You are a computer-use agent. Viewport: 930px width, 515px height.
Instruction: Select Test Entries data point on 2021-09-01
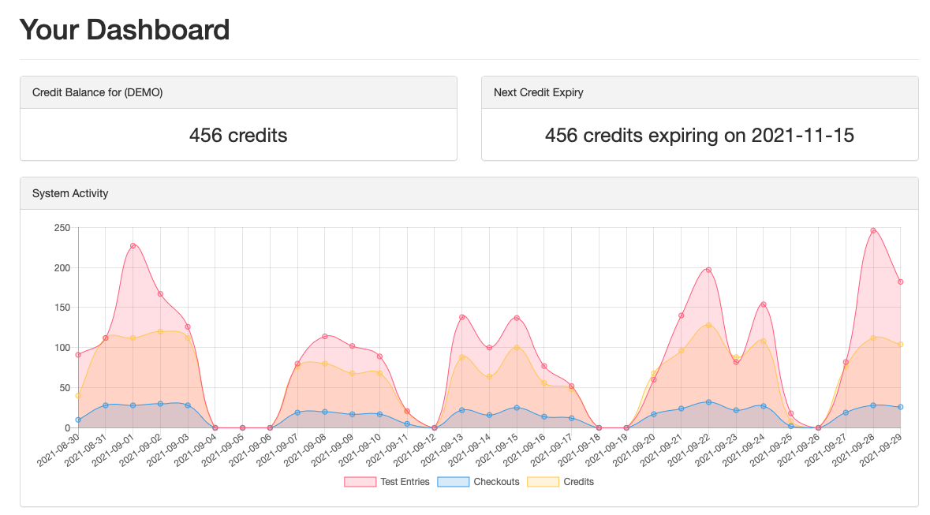pos(133,245)
